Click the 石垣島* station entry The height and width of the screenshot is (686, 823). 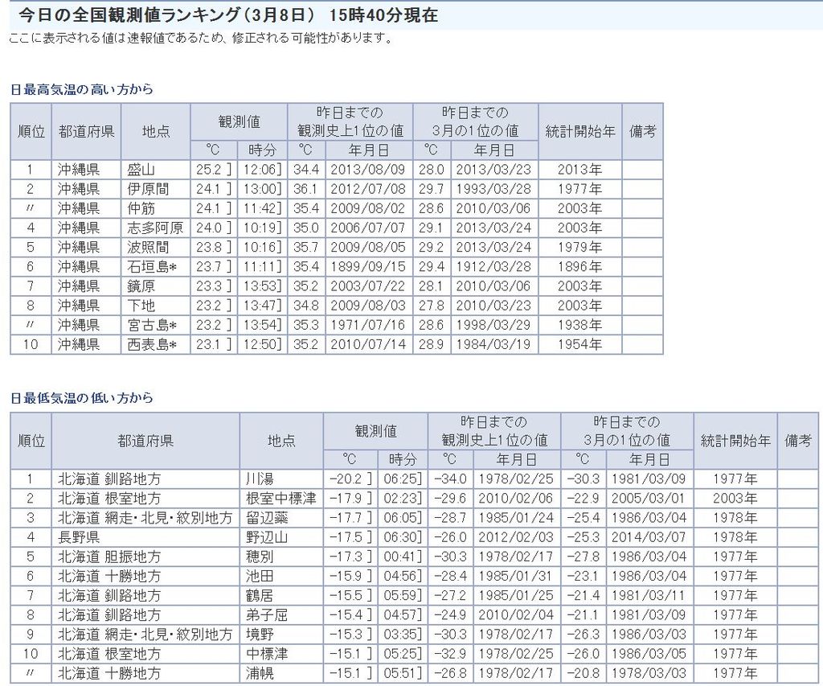(152, 266)
